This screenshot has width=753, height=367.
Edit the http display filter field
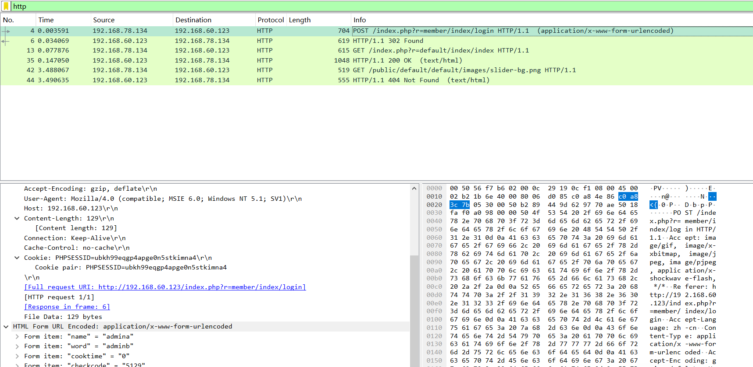382,6
